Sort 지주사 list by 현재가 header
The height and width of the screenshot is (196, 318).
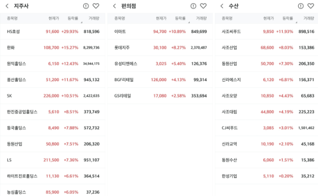53,19
